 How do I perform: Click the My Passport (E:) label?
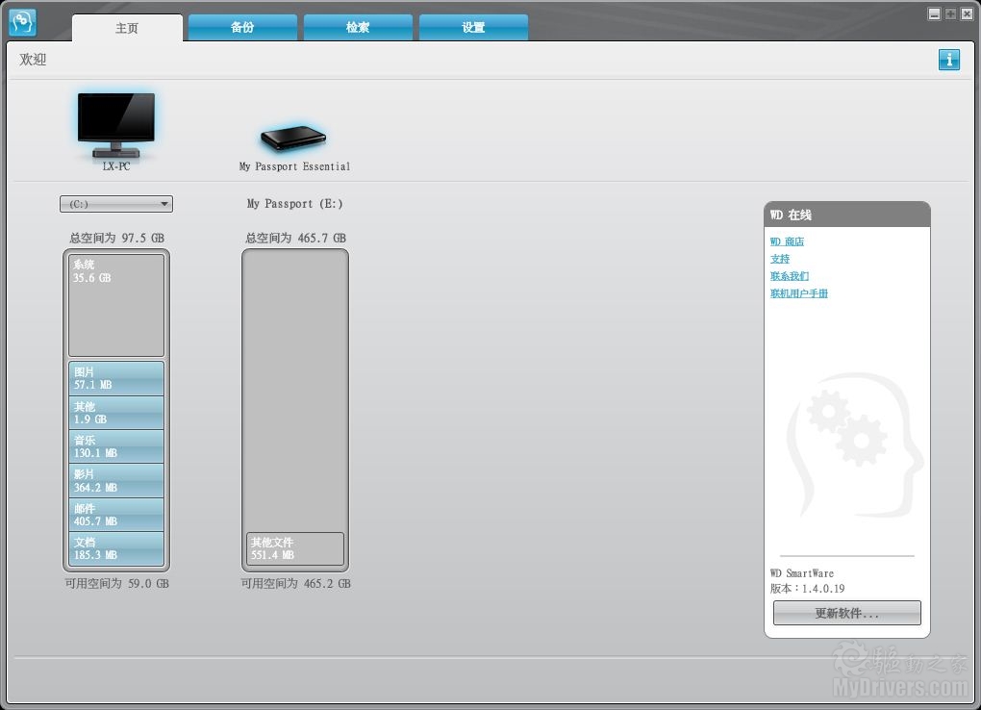[x=294, y=204]
